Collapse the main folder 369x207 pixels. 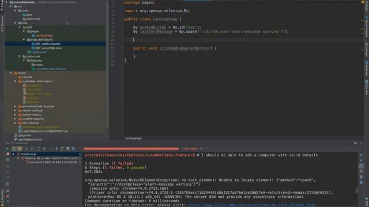tap(16, 10)
